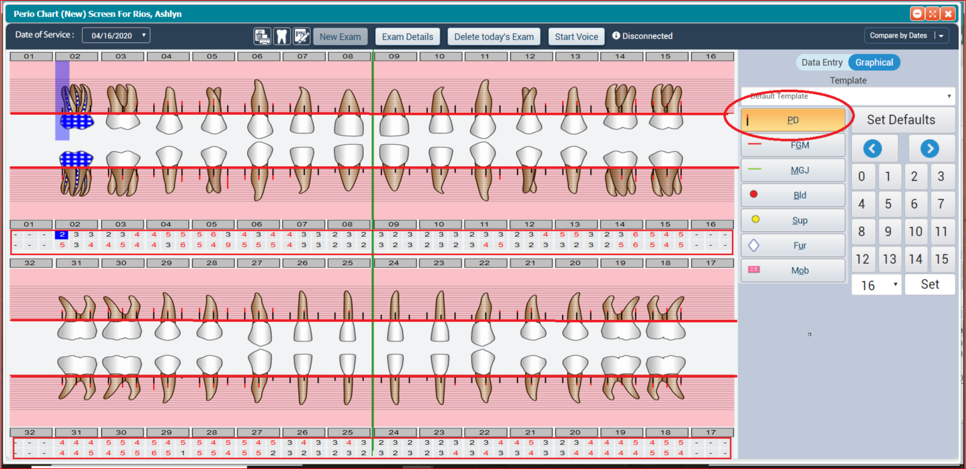Select the Bld red dot marker
Screen dimensions: 966x469
793,195
